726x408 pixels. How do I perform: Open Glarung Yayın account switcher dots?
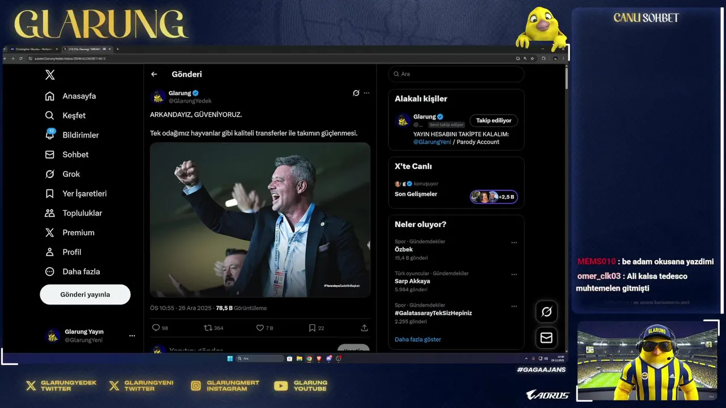(x=132, y=336)
